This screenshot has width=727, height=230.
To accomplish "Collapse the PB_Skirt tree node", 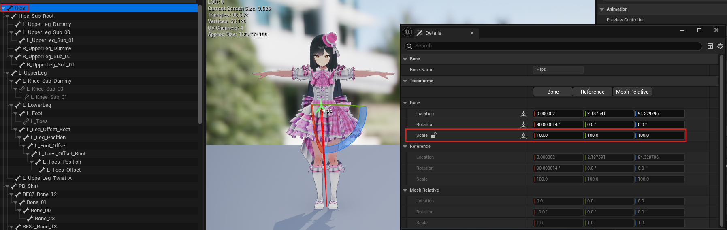I will (x=7, y=186).
